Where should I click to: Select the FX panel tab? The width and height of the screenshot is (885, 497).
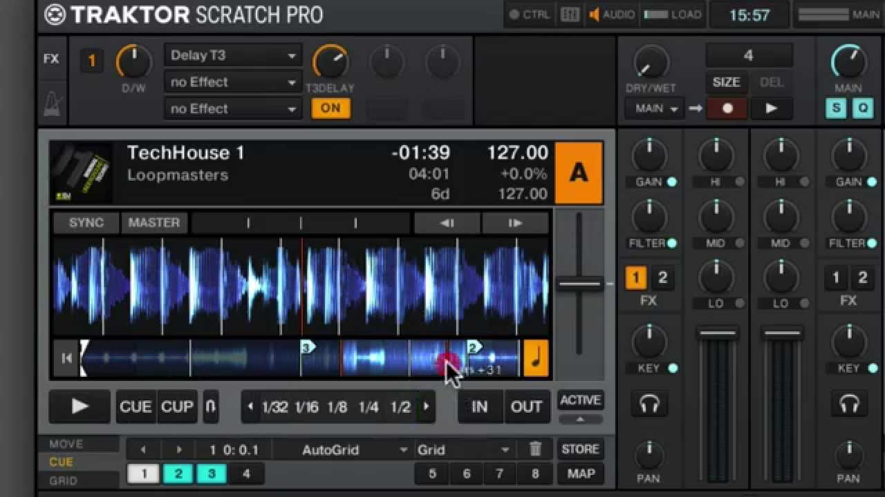pyautogui.click(x=51, y=59)
